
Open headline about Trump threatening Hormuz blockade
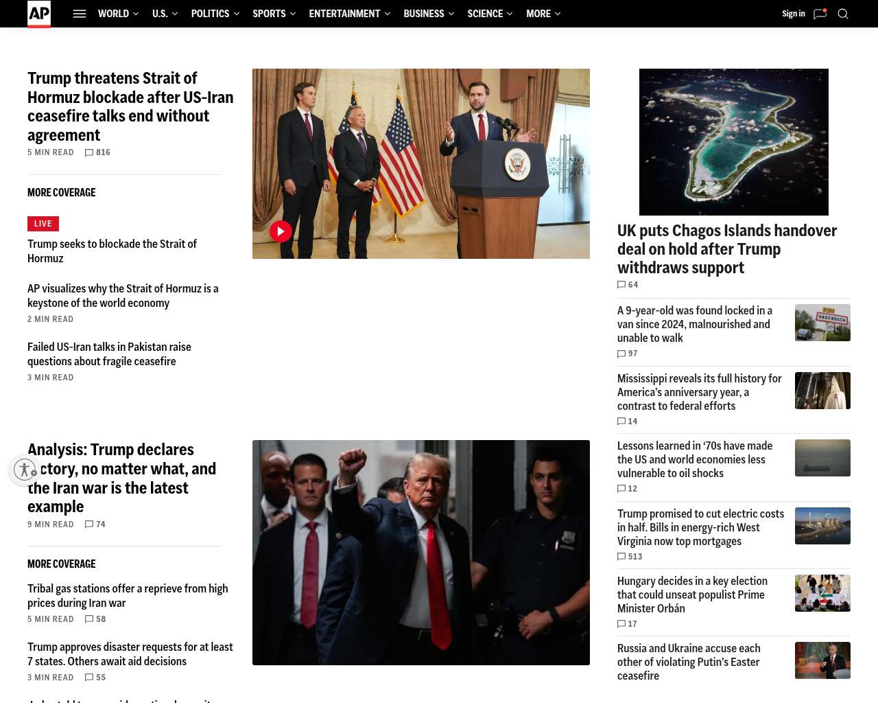(130, 106)
